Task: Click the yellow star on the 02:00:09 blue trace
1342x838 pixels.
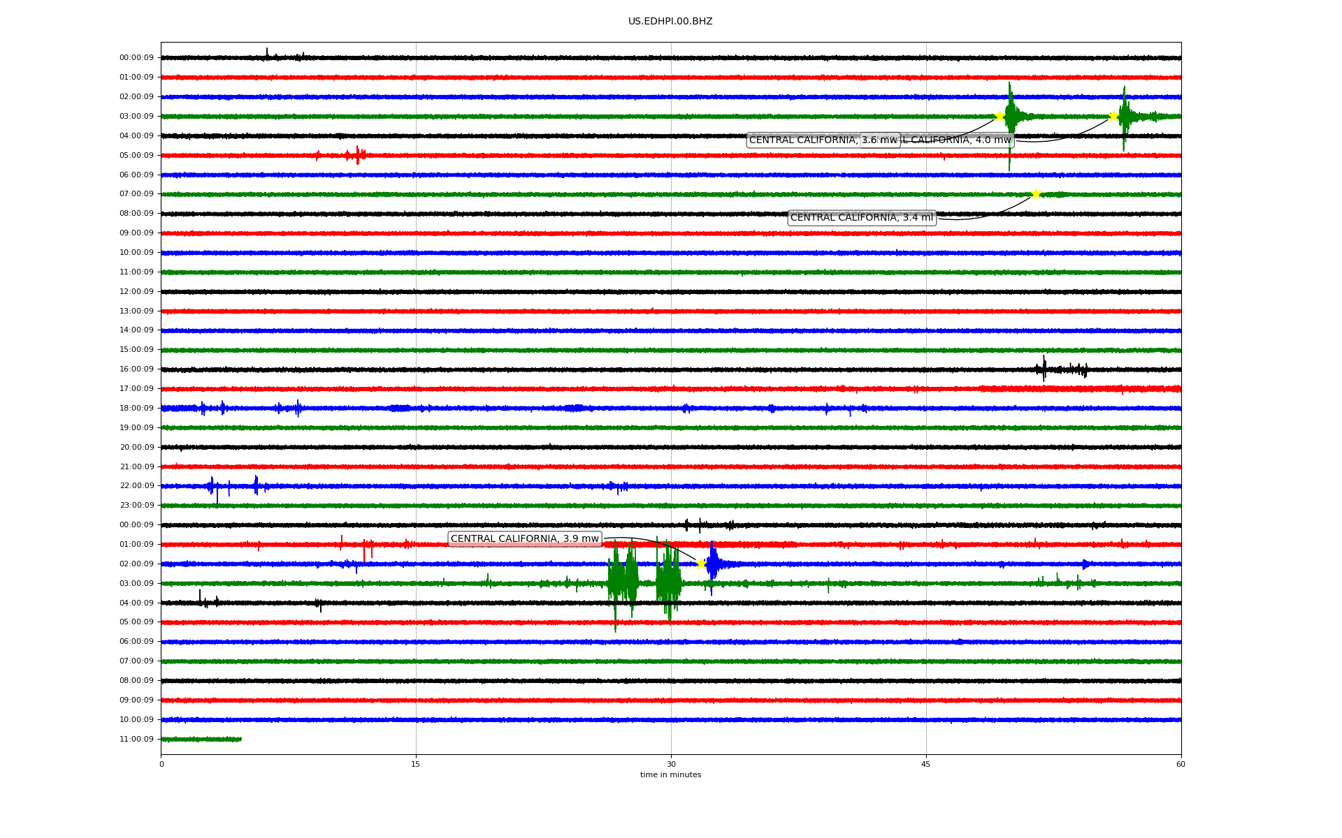Action: coord(701,564)
